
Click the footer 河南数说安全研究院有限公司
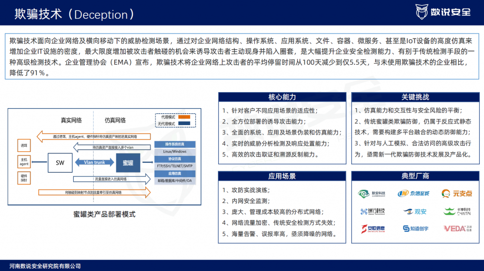[x=45, y=266]
